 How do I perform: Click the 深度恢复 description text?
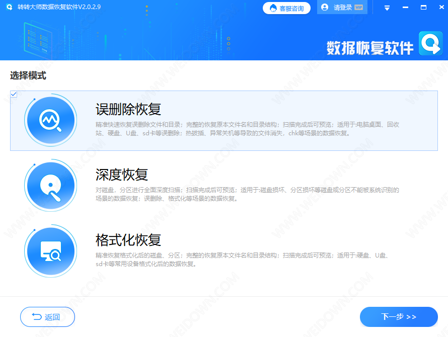(248, 194)
